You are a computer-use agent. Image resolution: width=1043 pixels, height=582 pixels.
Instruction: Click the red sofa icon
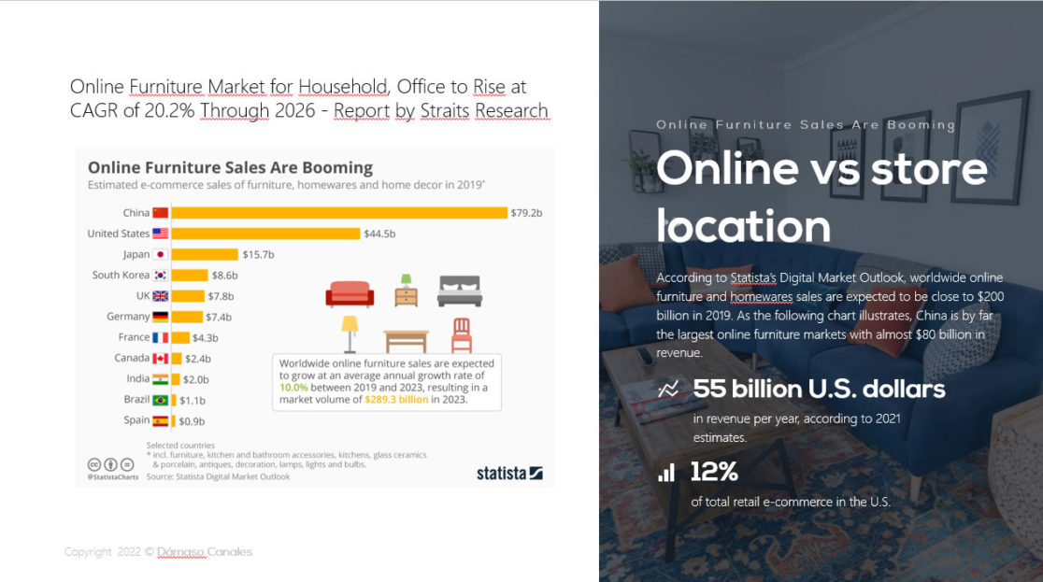click(x=350, y=292)
